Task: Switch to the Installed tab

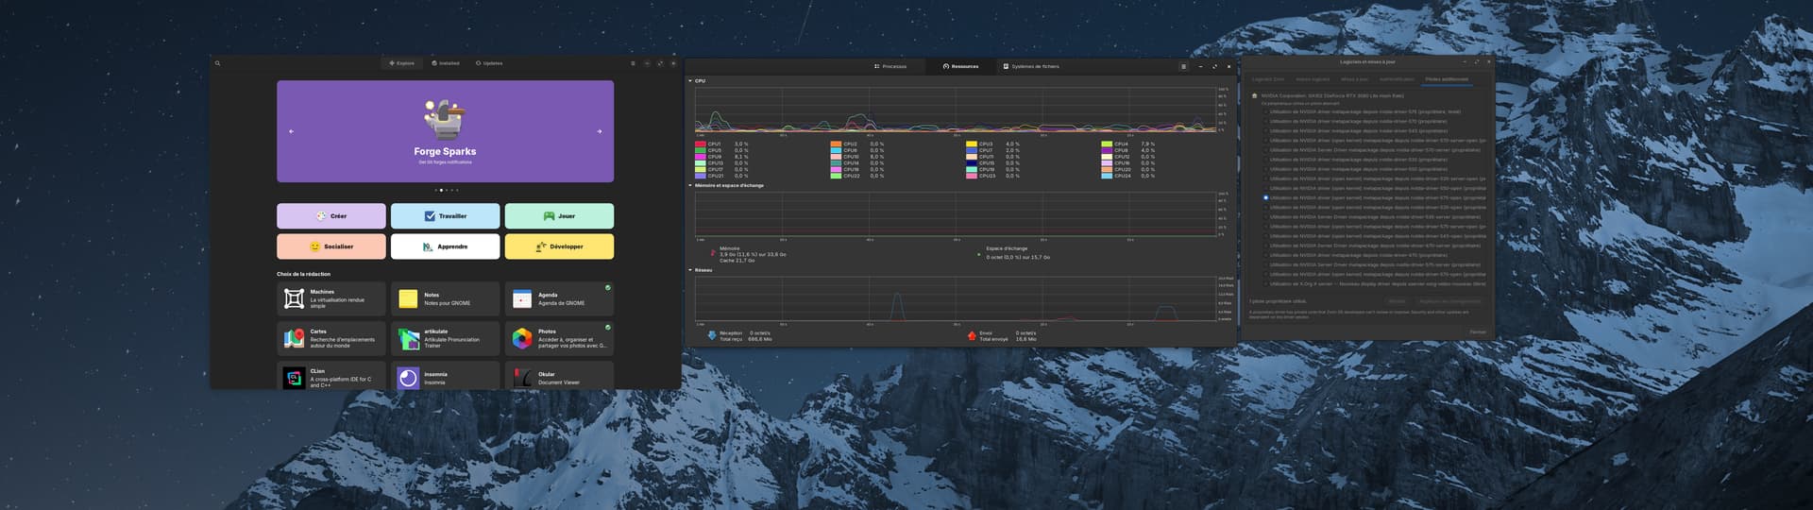Action: (x=446, y=63)
